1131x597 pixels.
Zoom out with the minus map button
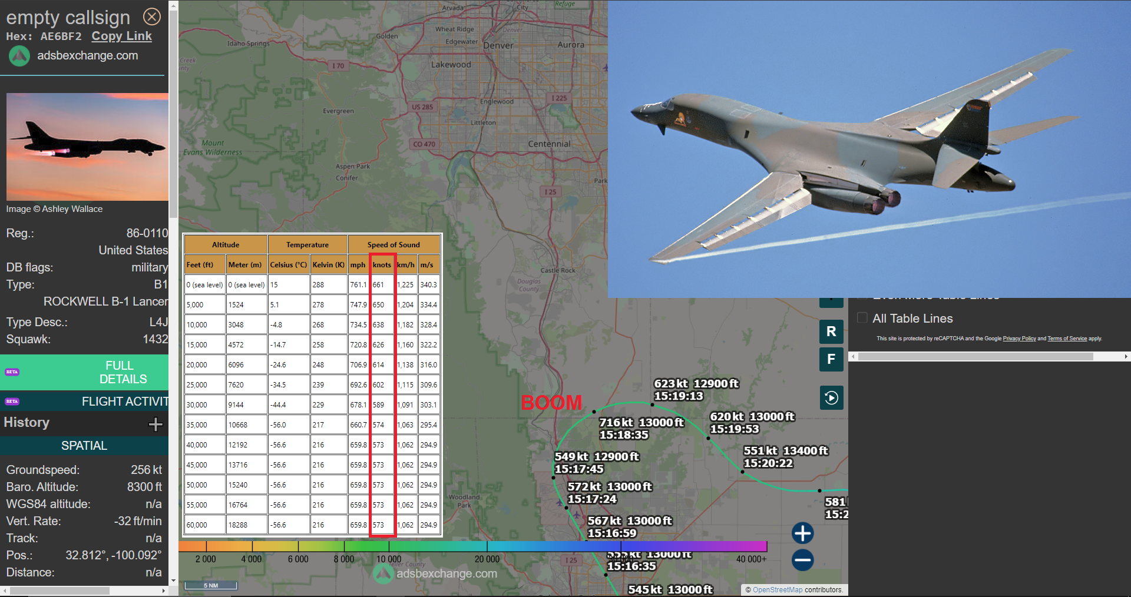[x=802, y=560]
